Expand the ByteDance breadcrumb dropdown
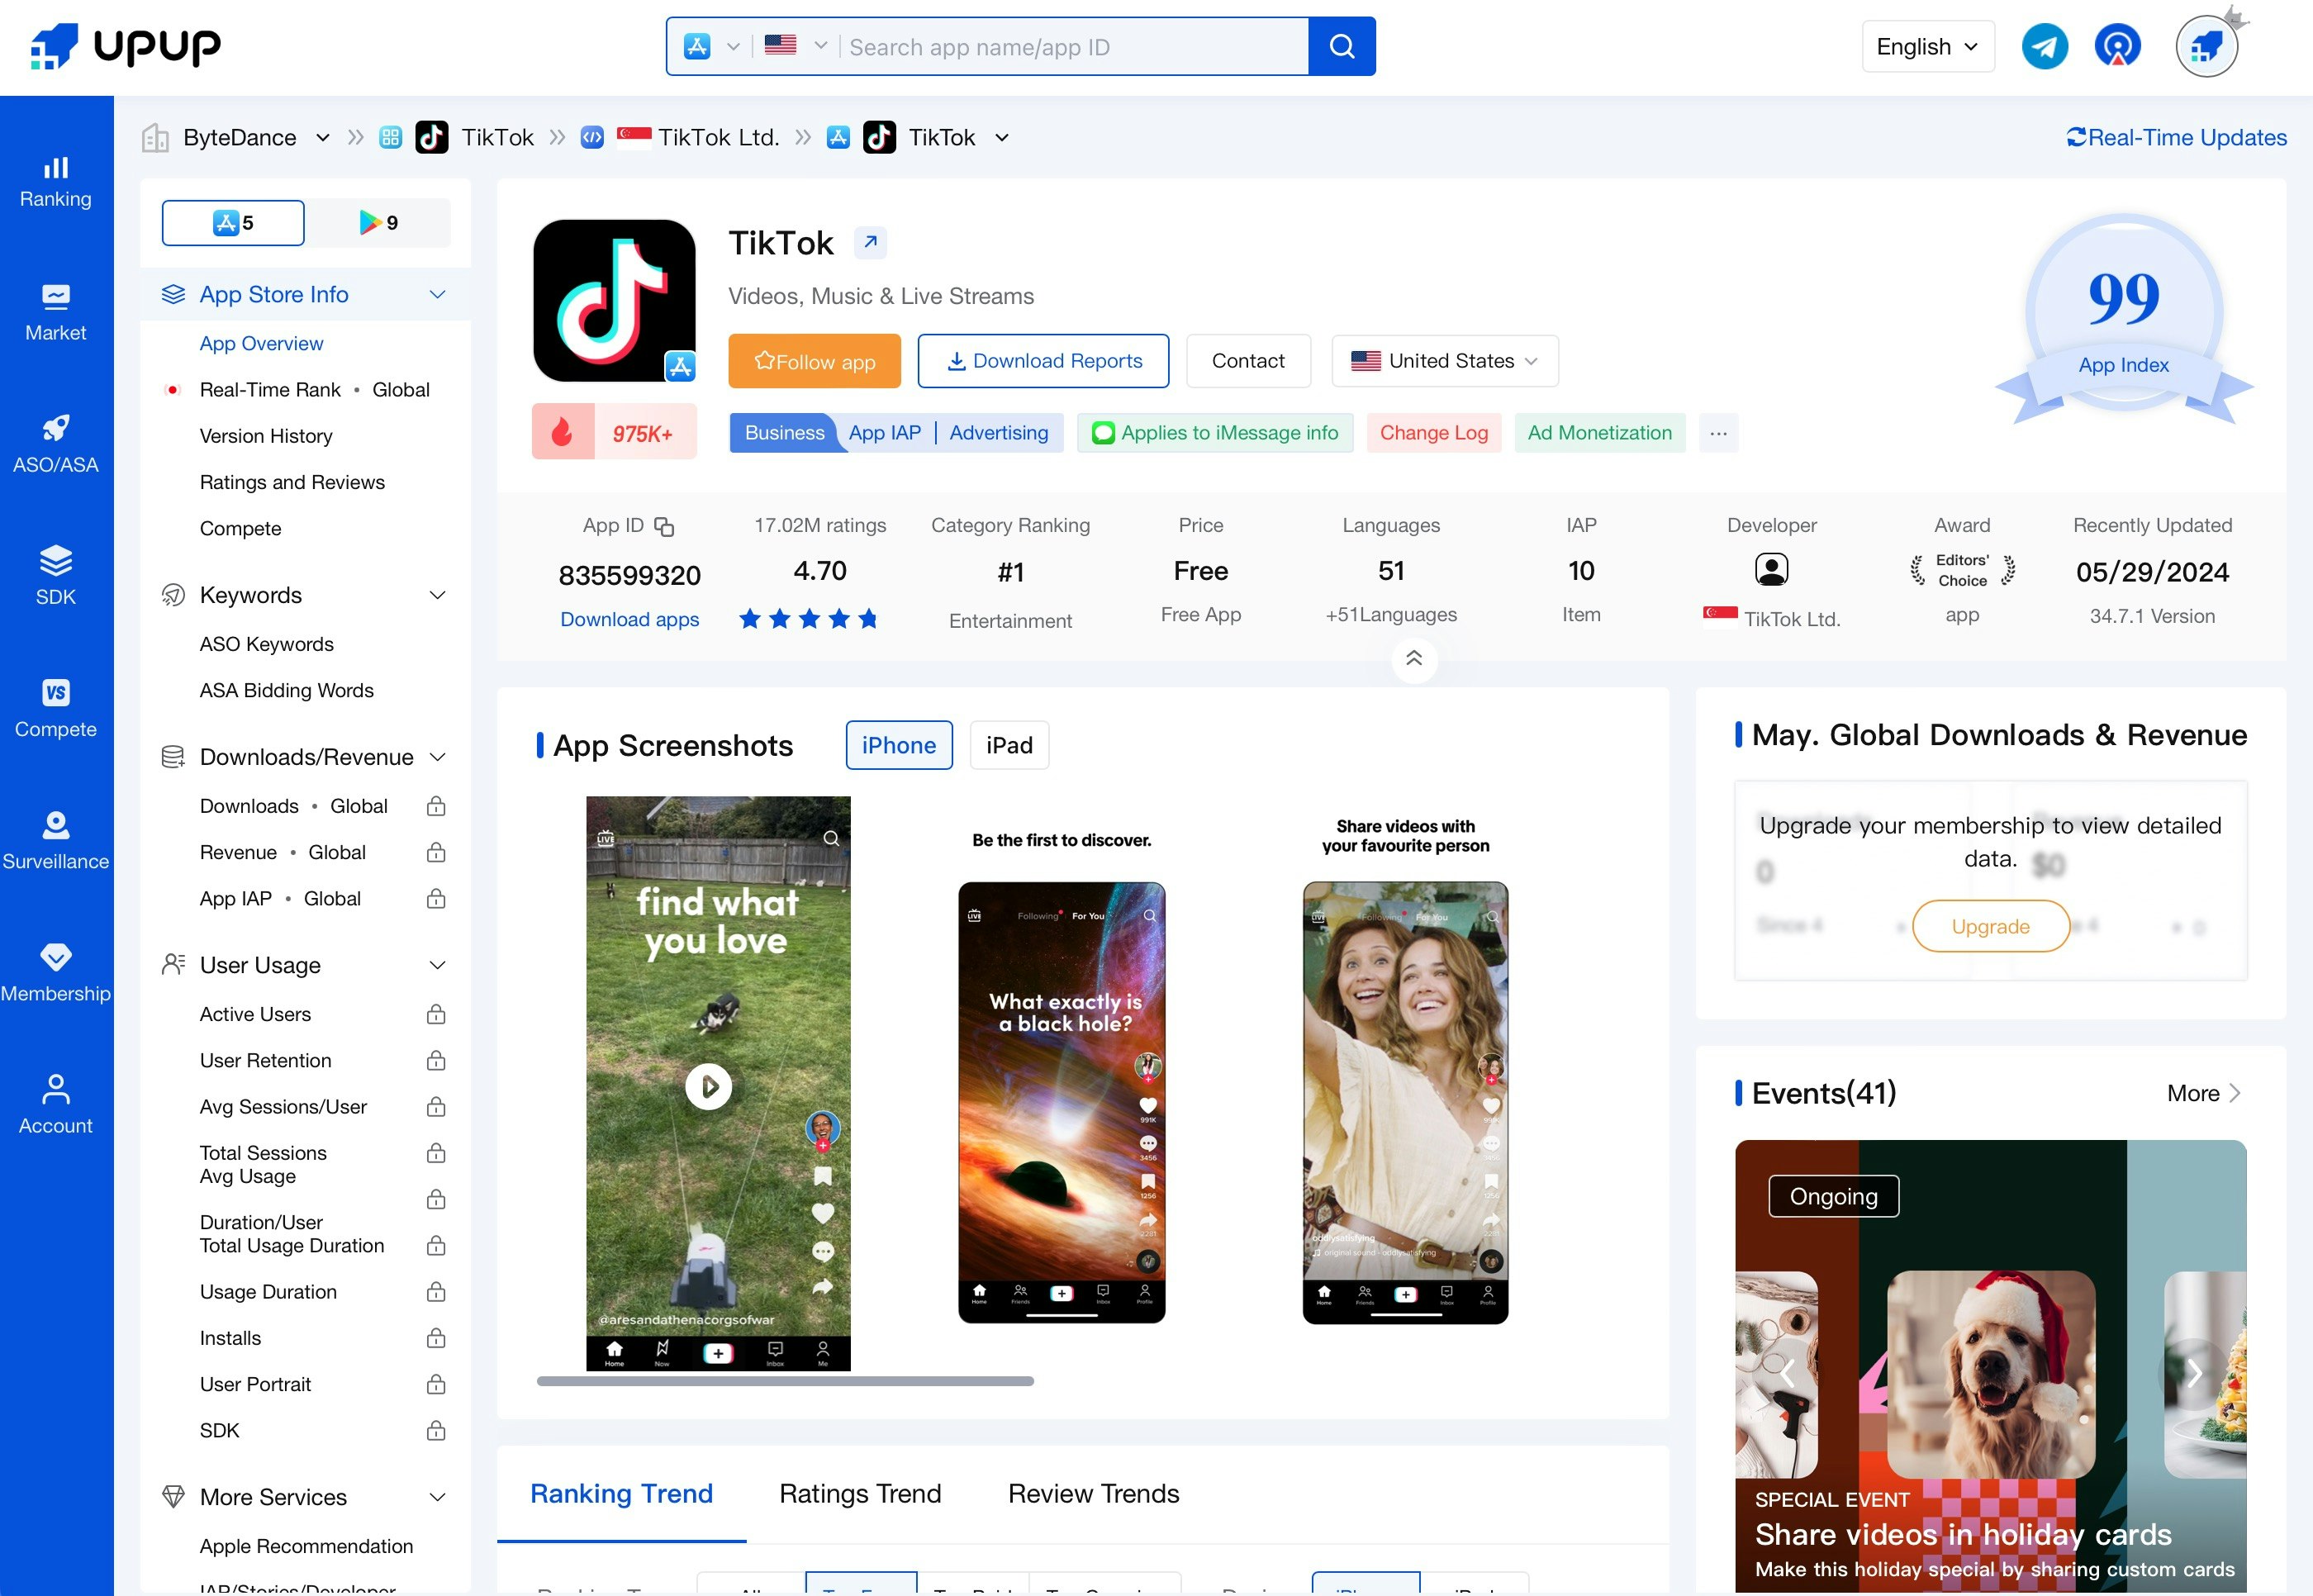2313x1596 pixels. 322,138
